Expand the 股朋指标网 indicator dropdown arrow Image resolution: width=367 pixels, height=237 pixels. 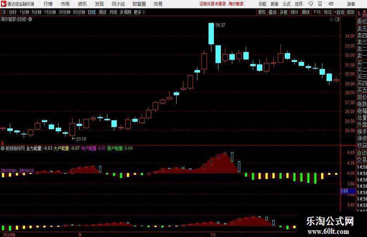click(3, 148)
